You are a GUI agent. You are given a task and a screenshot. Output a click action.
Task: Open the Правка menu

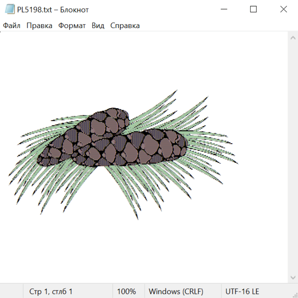coord(39,25)
